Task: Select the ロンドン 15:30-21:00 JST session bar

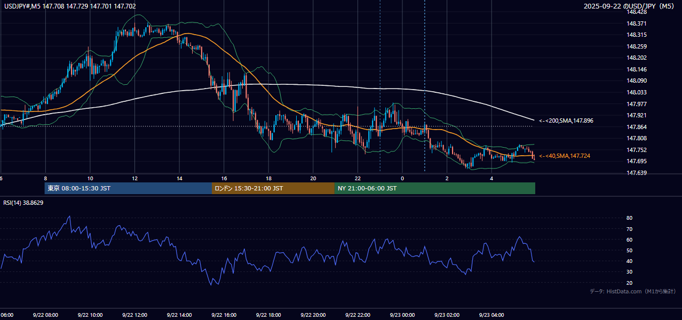Action: (x=273, y=188)
